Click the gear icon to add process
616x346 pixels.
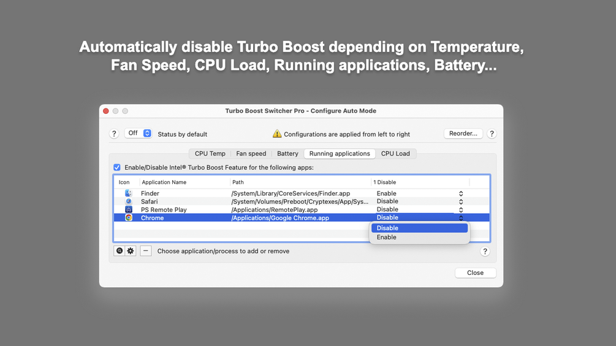click(131, 251)
